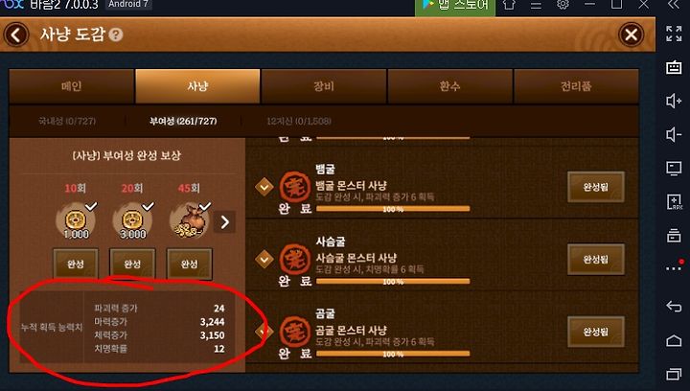
Task: Tap the Android back arrow in the sidebar
Action: (674, 306)
